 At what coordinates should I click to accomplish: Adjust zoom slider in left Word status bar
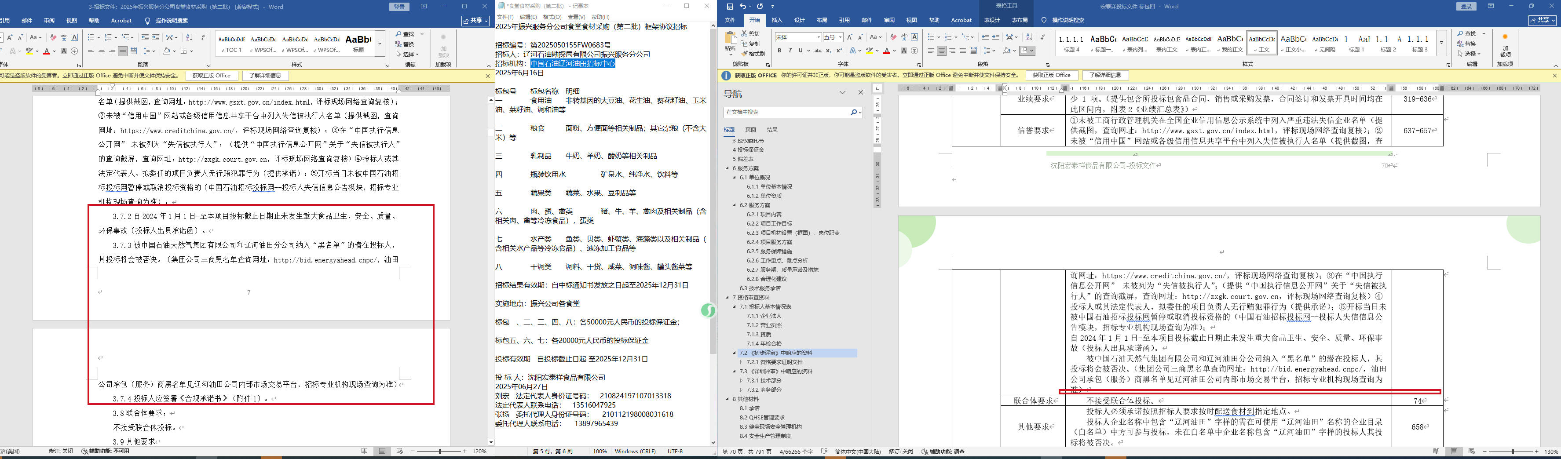(440, 451)
